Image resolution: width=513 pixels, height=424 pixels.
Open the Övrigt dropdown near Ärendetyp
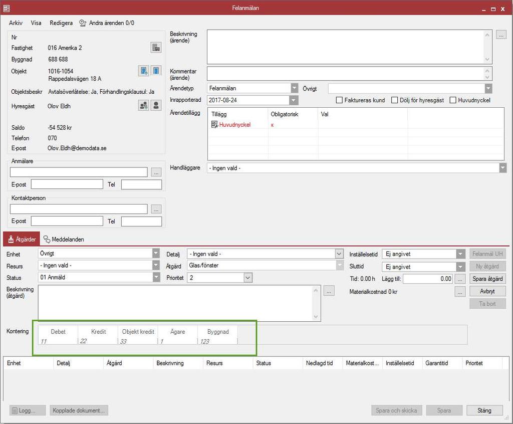tap(488, 88)
